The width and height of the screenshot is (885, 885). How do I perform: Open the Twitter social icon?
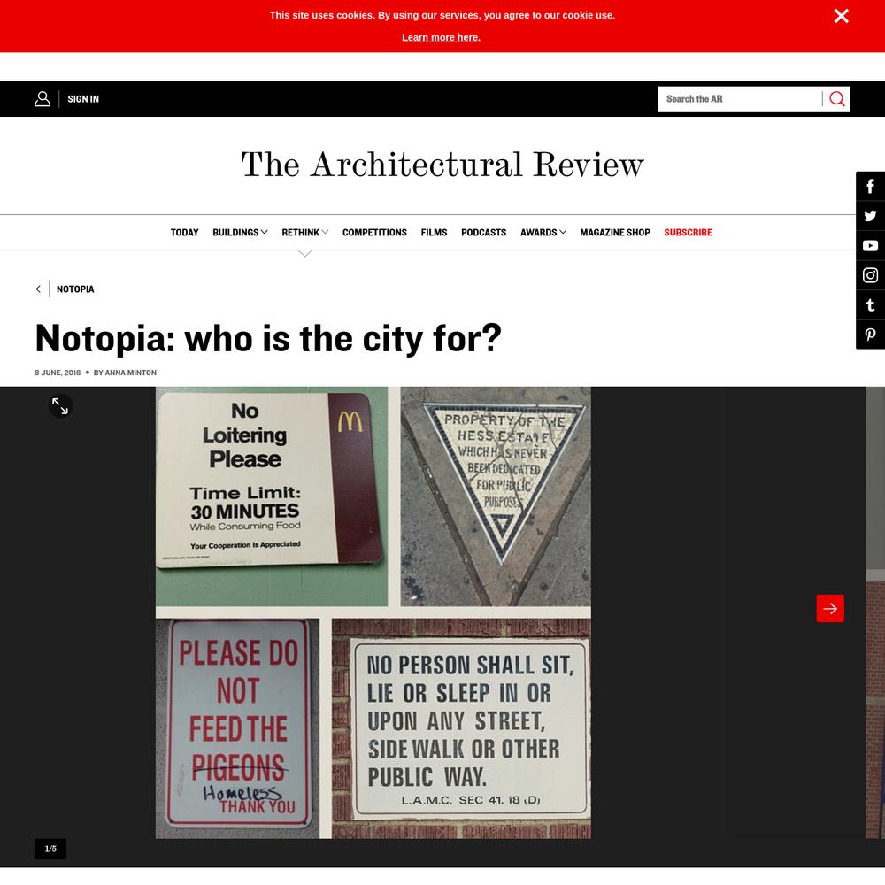[870, 216]
